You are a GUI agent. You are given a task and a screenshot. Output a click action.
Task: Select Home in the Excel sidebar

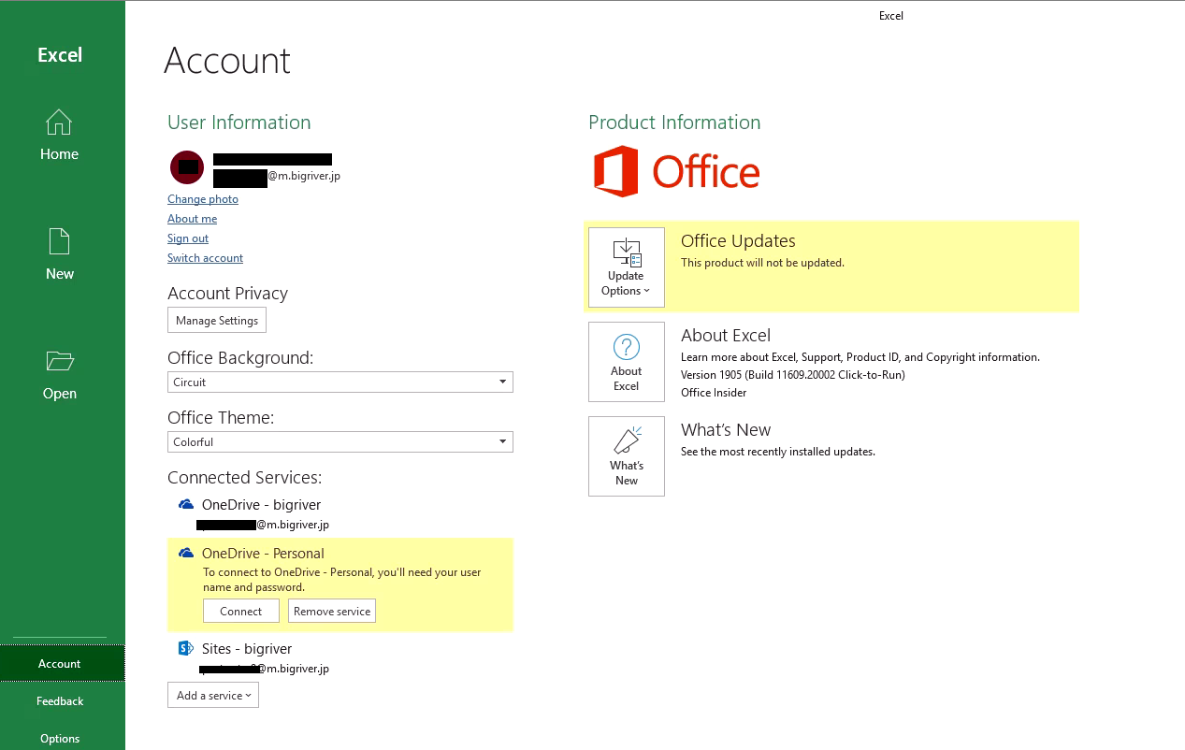point(59,136)
